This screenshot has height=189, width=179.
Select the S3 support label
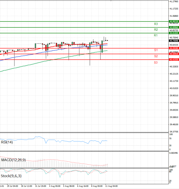point(156,62)
